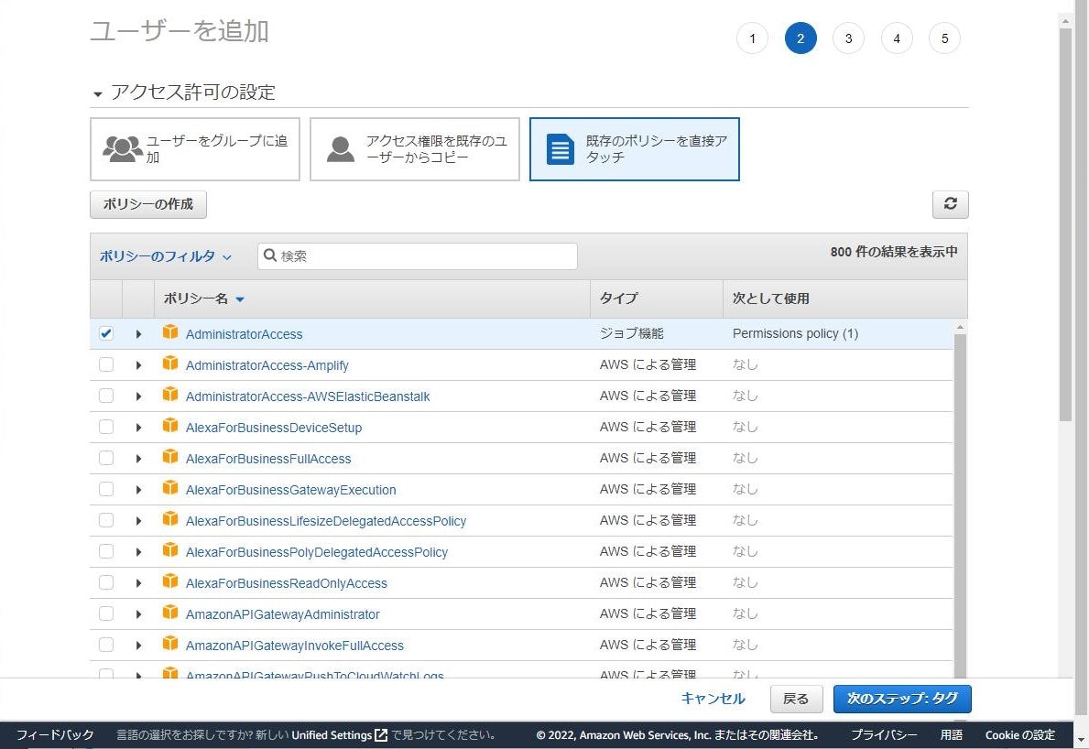This screenshot has height=749, width=1089.
Task: Click policy icon beside AdministratorAccess-Amplify
Action: [x=170, y=364]
